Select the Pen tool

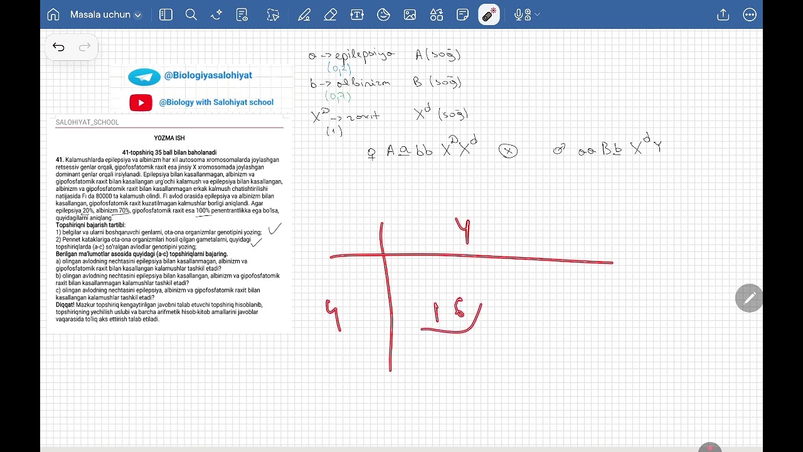(304, 14)
